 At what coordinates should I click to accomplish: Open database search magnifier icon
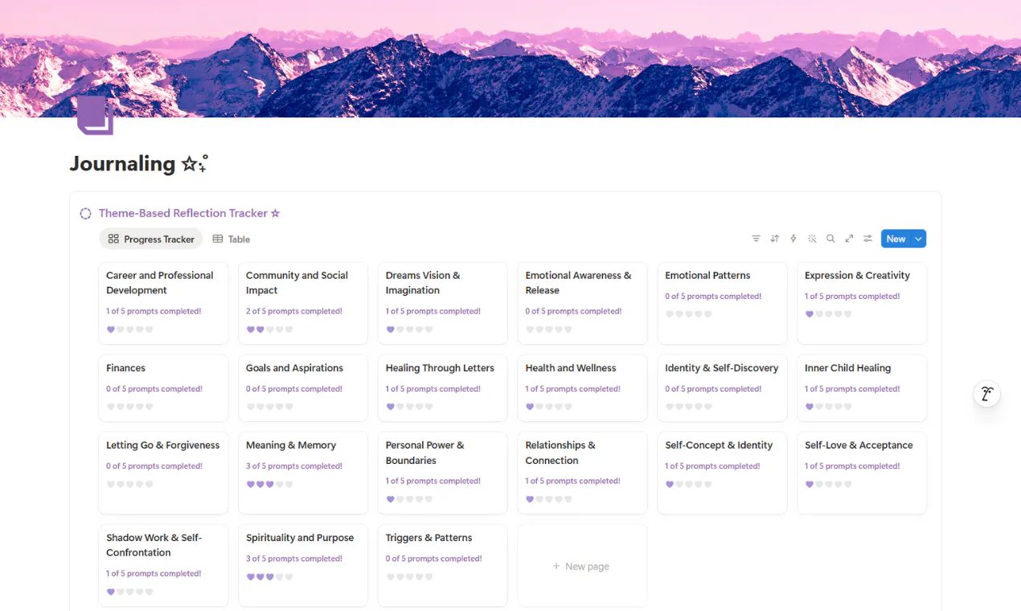pos(830,239)
